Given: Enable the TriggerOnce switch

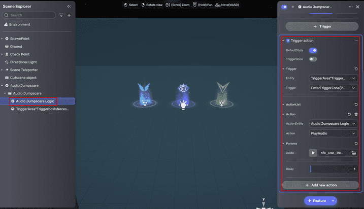Looking at the screenshot, I should 313,59.
